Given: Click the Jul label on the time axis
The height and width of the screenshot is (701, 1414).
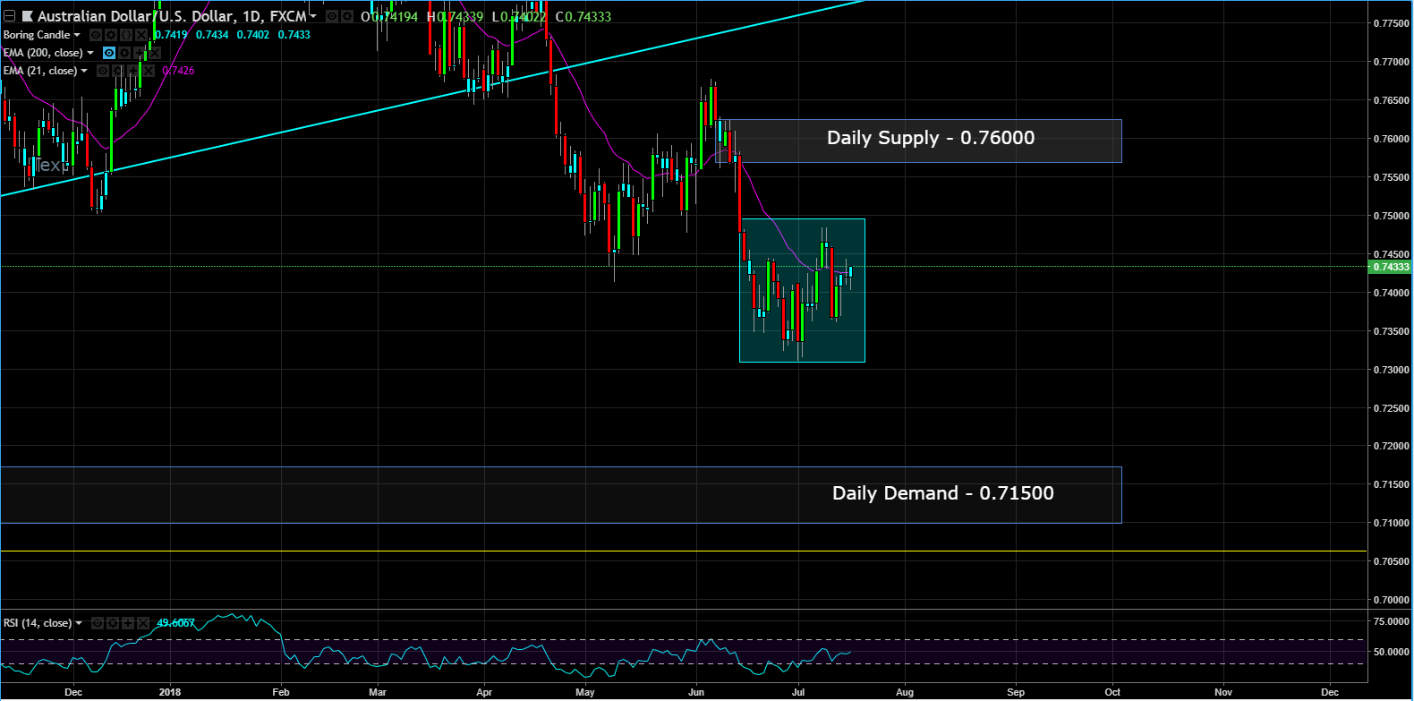Looking at the screenshot, I should pos(798,692).
